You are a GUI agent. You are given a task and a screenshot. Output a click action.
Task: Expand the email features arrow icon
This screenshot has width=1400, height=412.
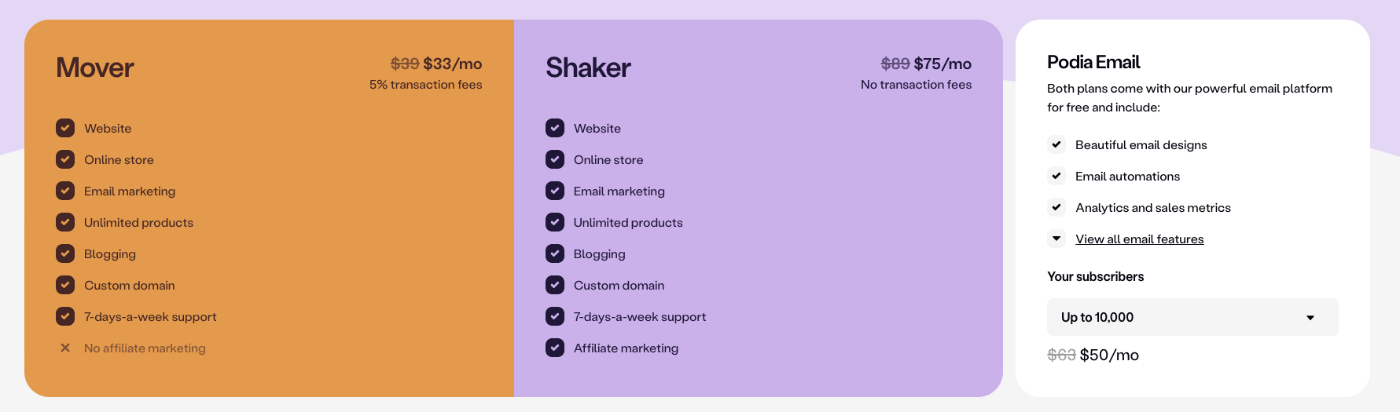point(1056,239)
